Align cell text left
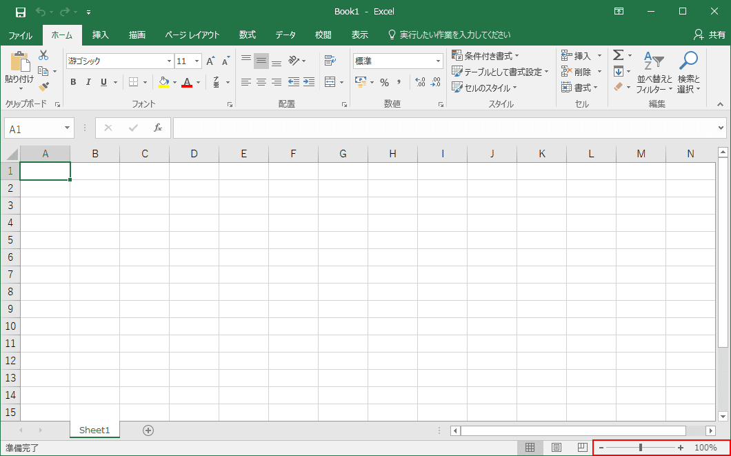The image size is (731, 456). [x=246, y=82]
